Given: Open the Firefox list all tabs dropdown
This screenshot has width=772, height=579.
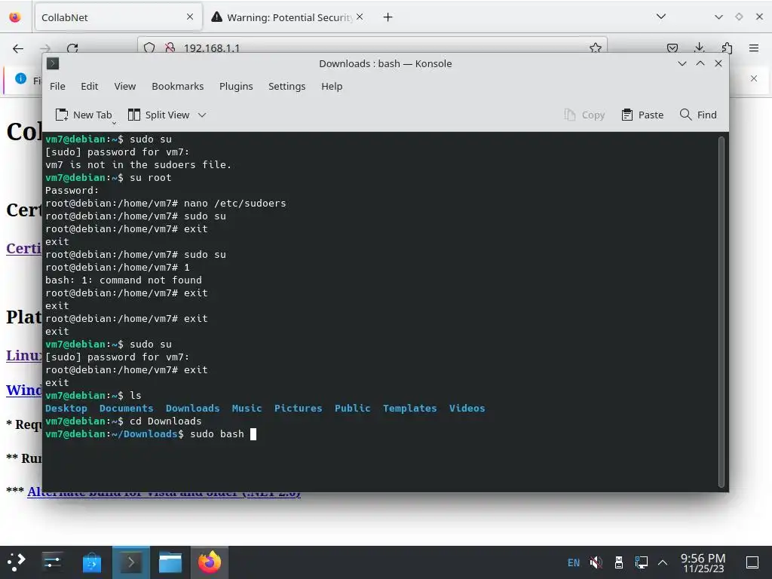Looking at the screenshot, I should coord(661,17).
